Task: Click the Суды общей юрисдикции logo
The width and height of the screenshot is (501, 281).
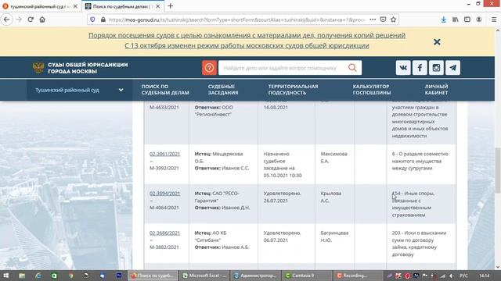Action: click(x=80, y=68)
